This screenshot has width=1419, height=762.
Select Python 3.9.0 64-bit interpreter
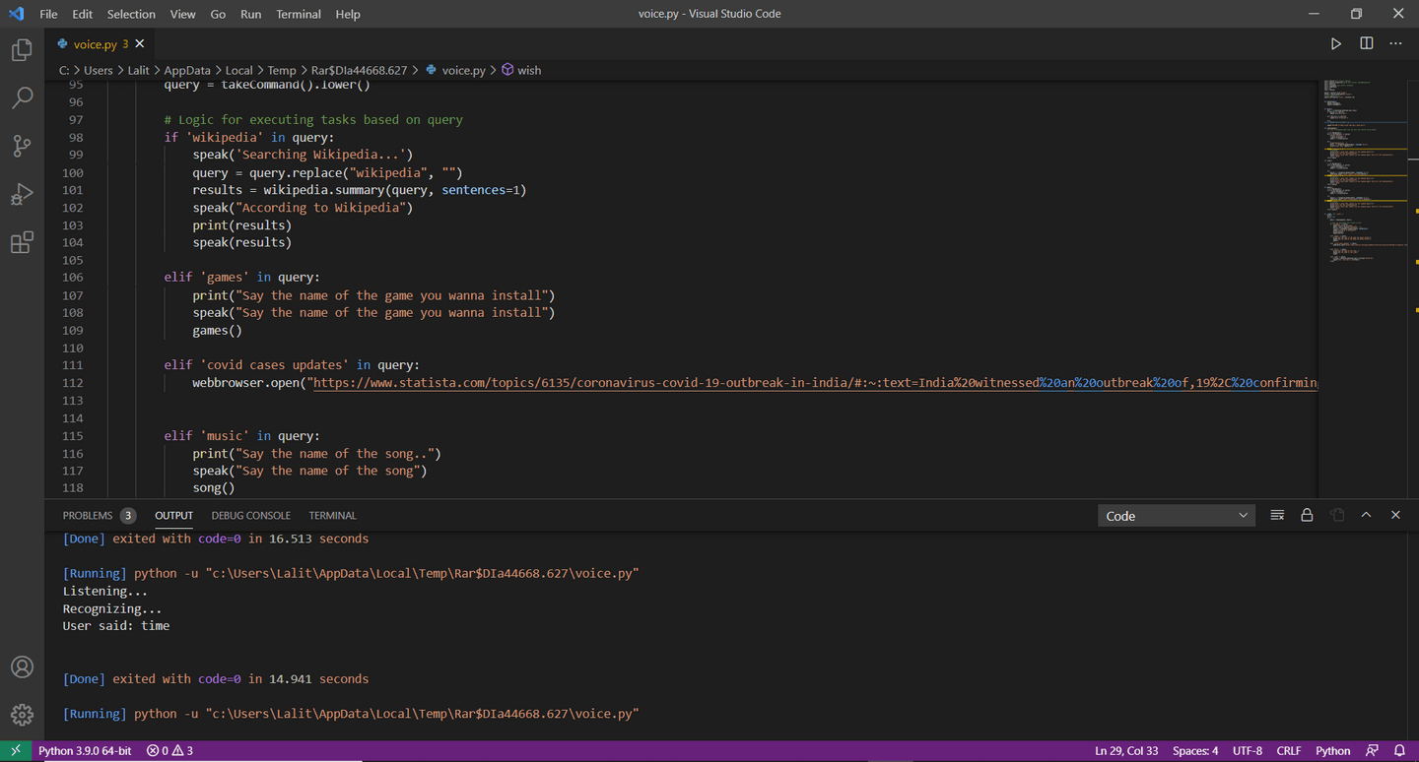[x=85, y=750]
